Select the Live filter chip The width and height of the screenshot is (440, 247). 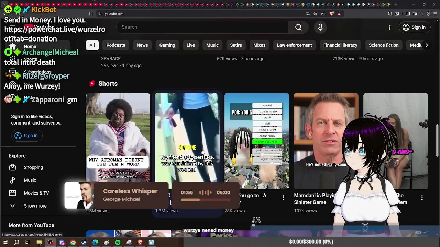(x=191, y=45)
